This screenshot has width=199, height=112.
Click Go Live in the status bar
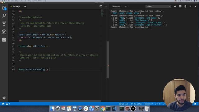(123, 104)
